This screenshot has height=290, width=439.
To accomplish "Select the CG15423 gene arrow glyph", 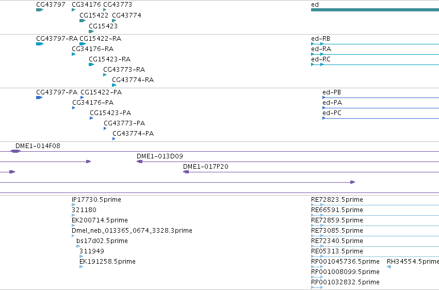I will (x=91, y=31).
